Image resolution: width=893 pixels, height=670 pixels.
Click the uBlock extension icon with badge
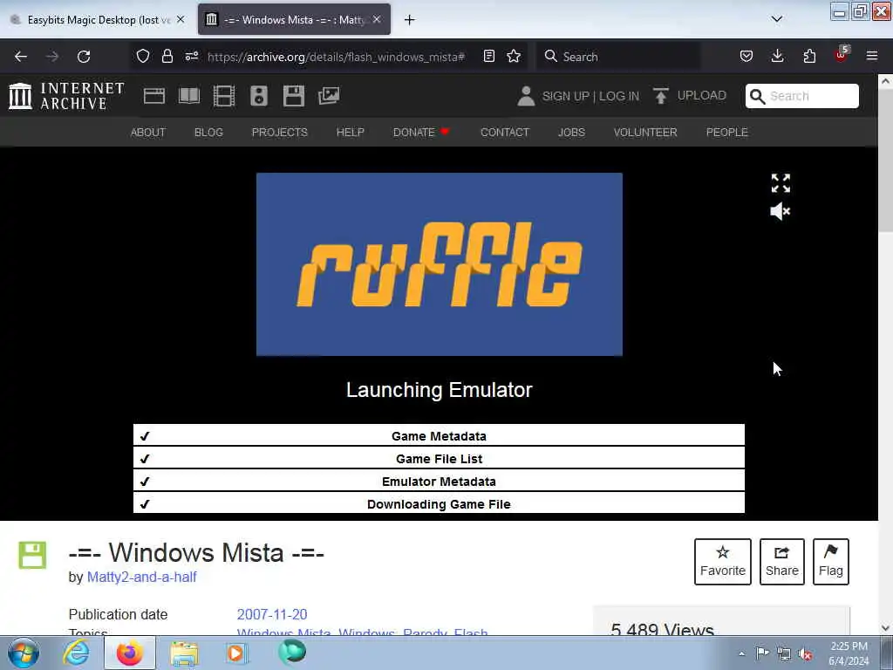click(x=842, y=55)
